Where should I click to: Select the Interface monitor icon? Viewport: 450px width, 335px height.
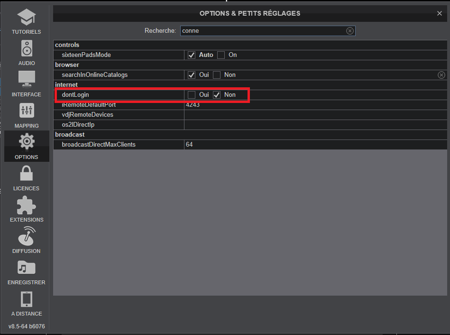pos(27,80)
